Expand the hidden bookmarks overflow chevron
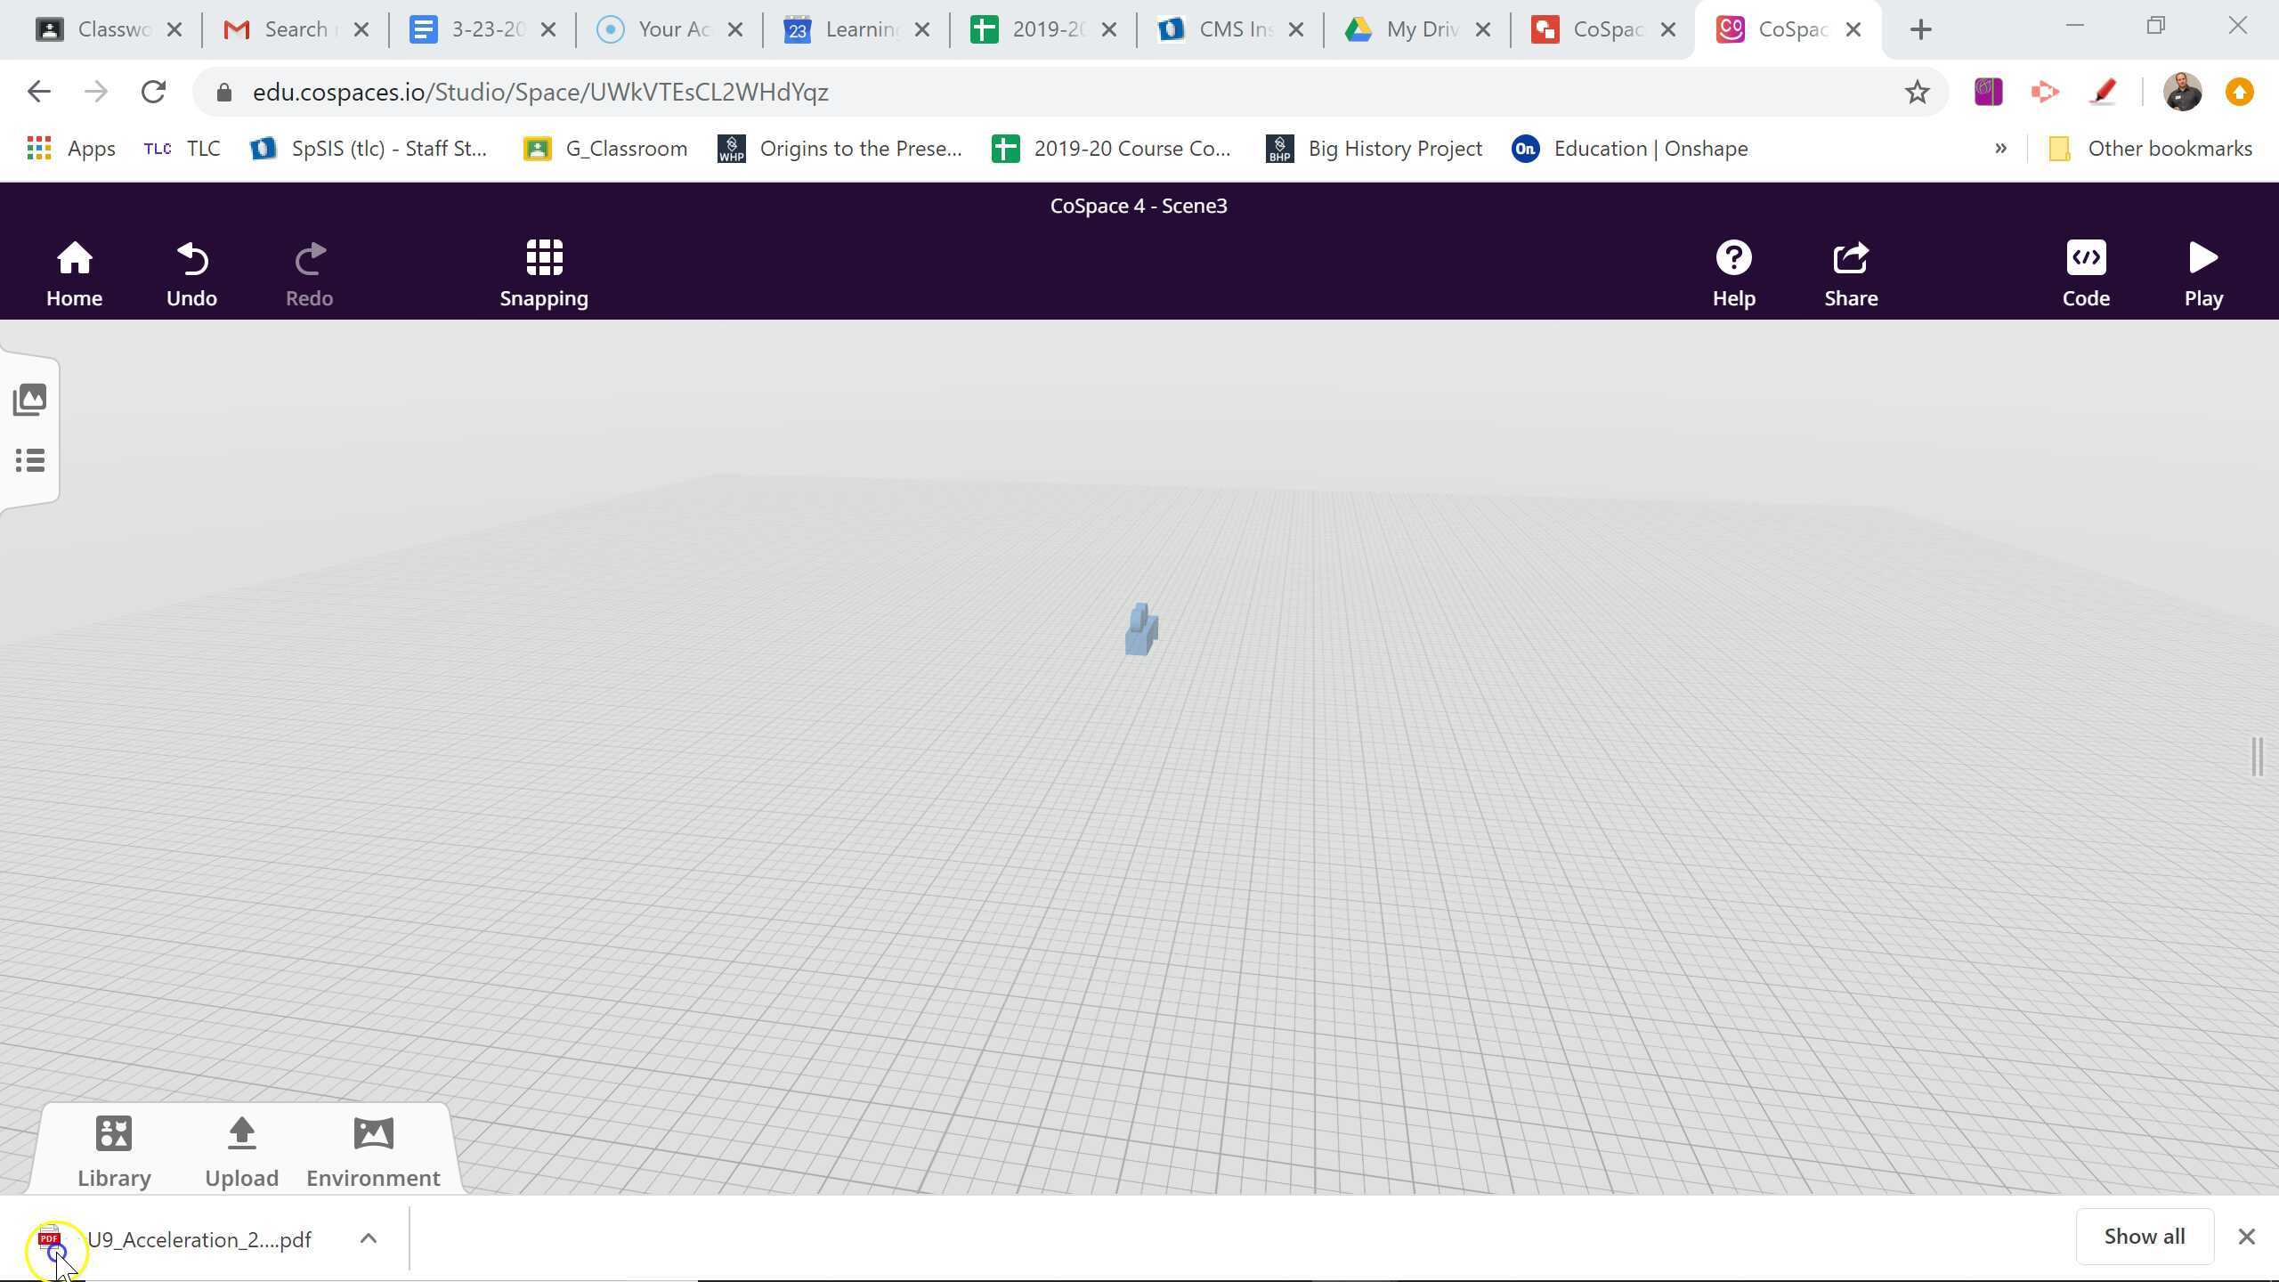2279x1282 pixels. [x=2000, y=148]
